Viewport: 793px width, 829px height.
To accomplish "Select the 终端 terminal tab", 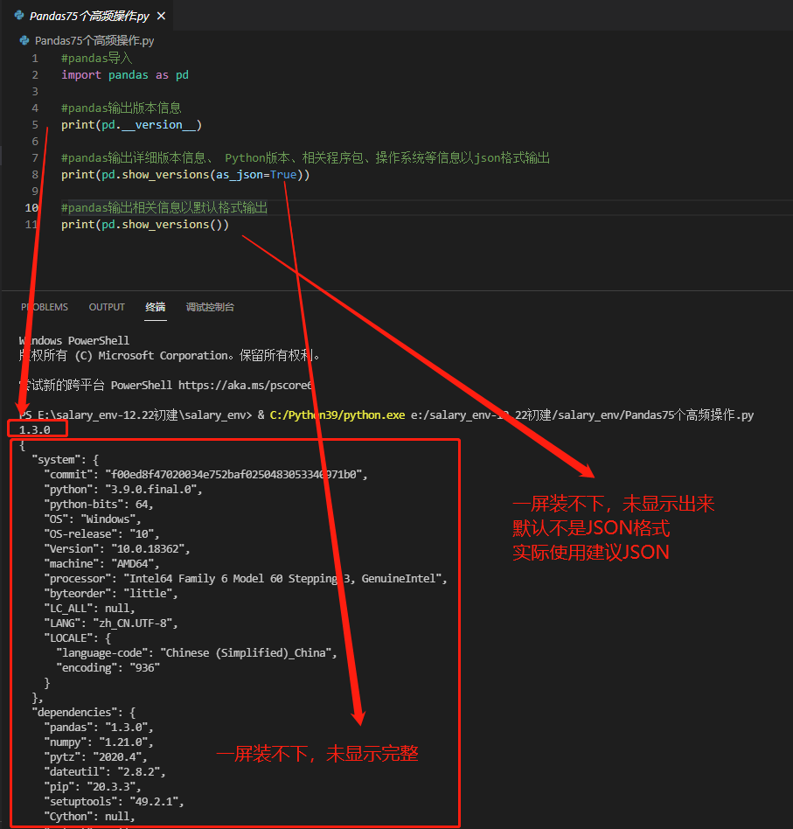I will pos(155,307).
